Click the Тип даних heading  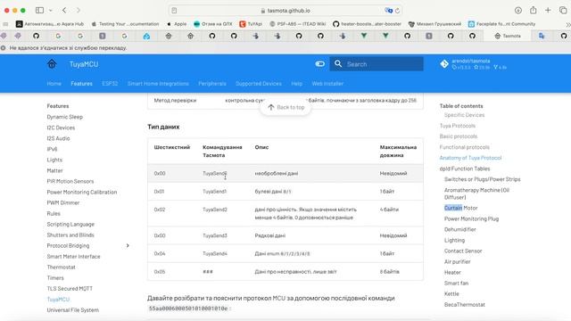pos(163,127)
